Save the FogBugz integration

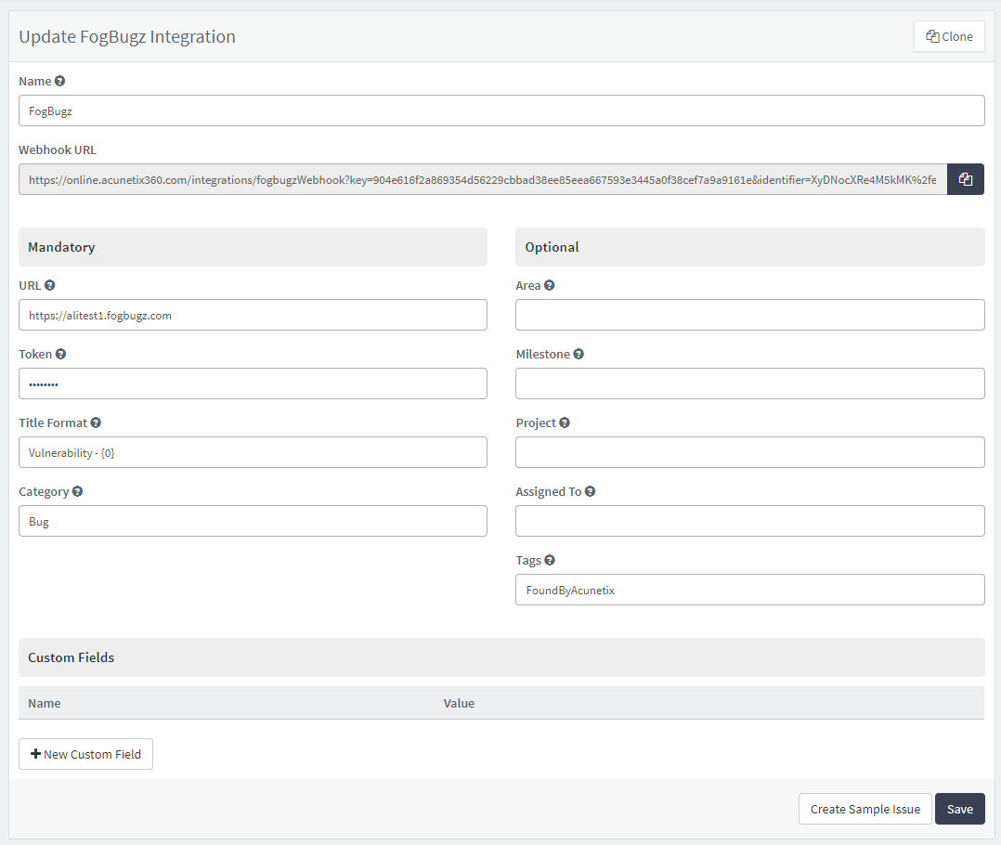[x=959, y=809]
